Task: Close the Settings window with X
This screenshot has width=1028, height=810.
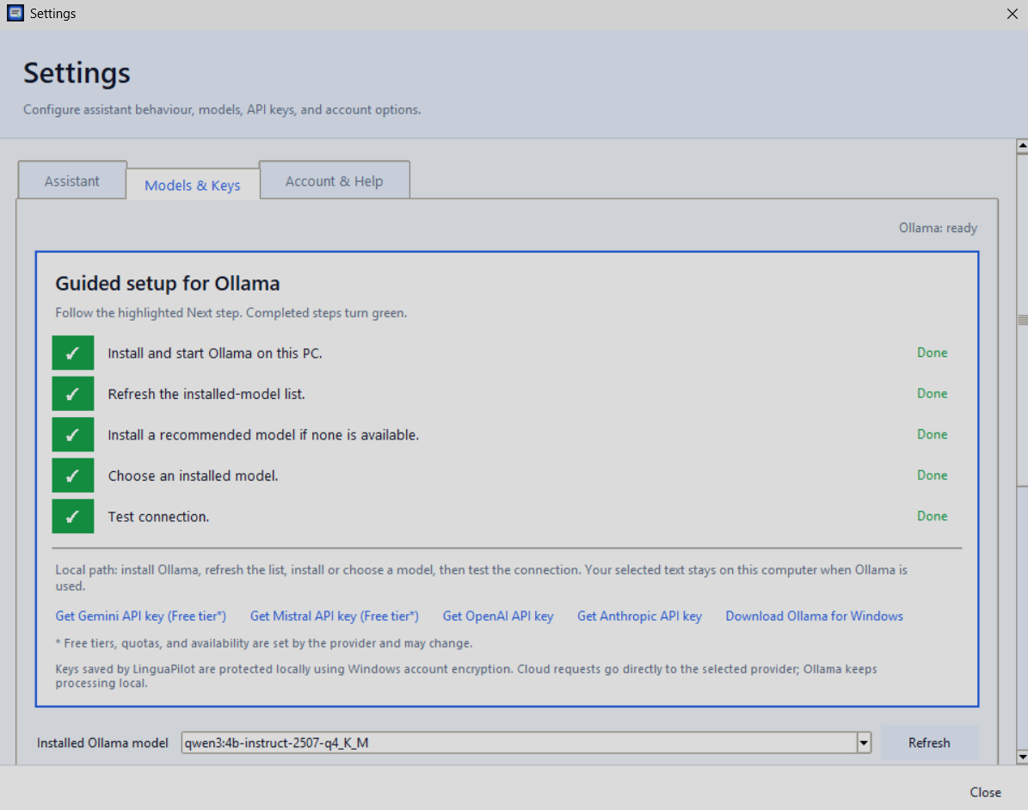Action: (x=1012, y=14)
